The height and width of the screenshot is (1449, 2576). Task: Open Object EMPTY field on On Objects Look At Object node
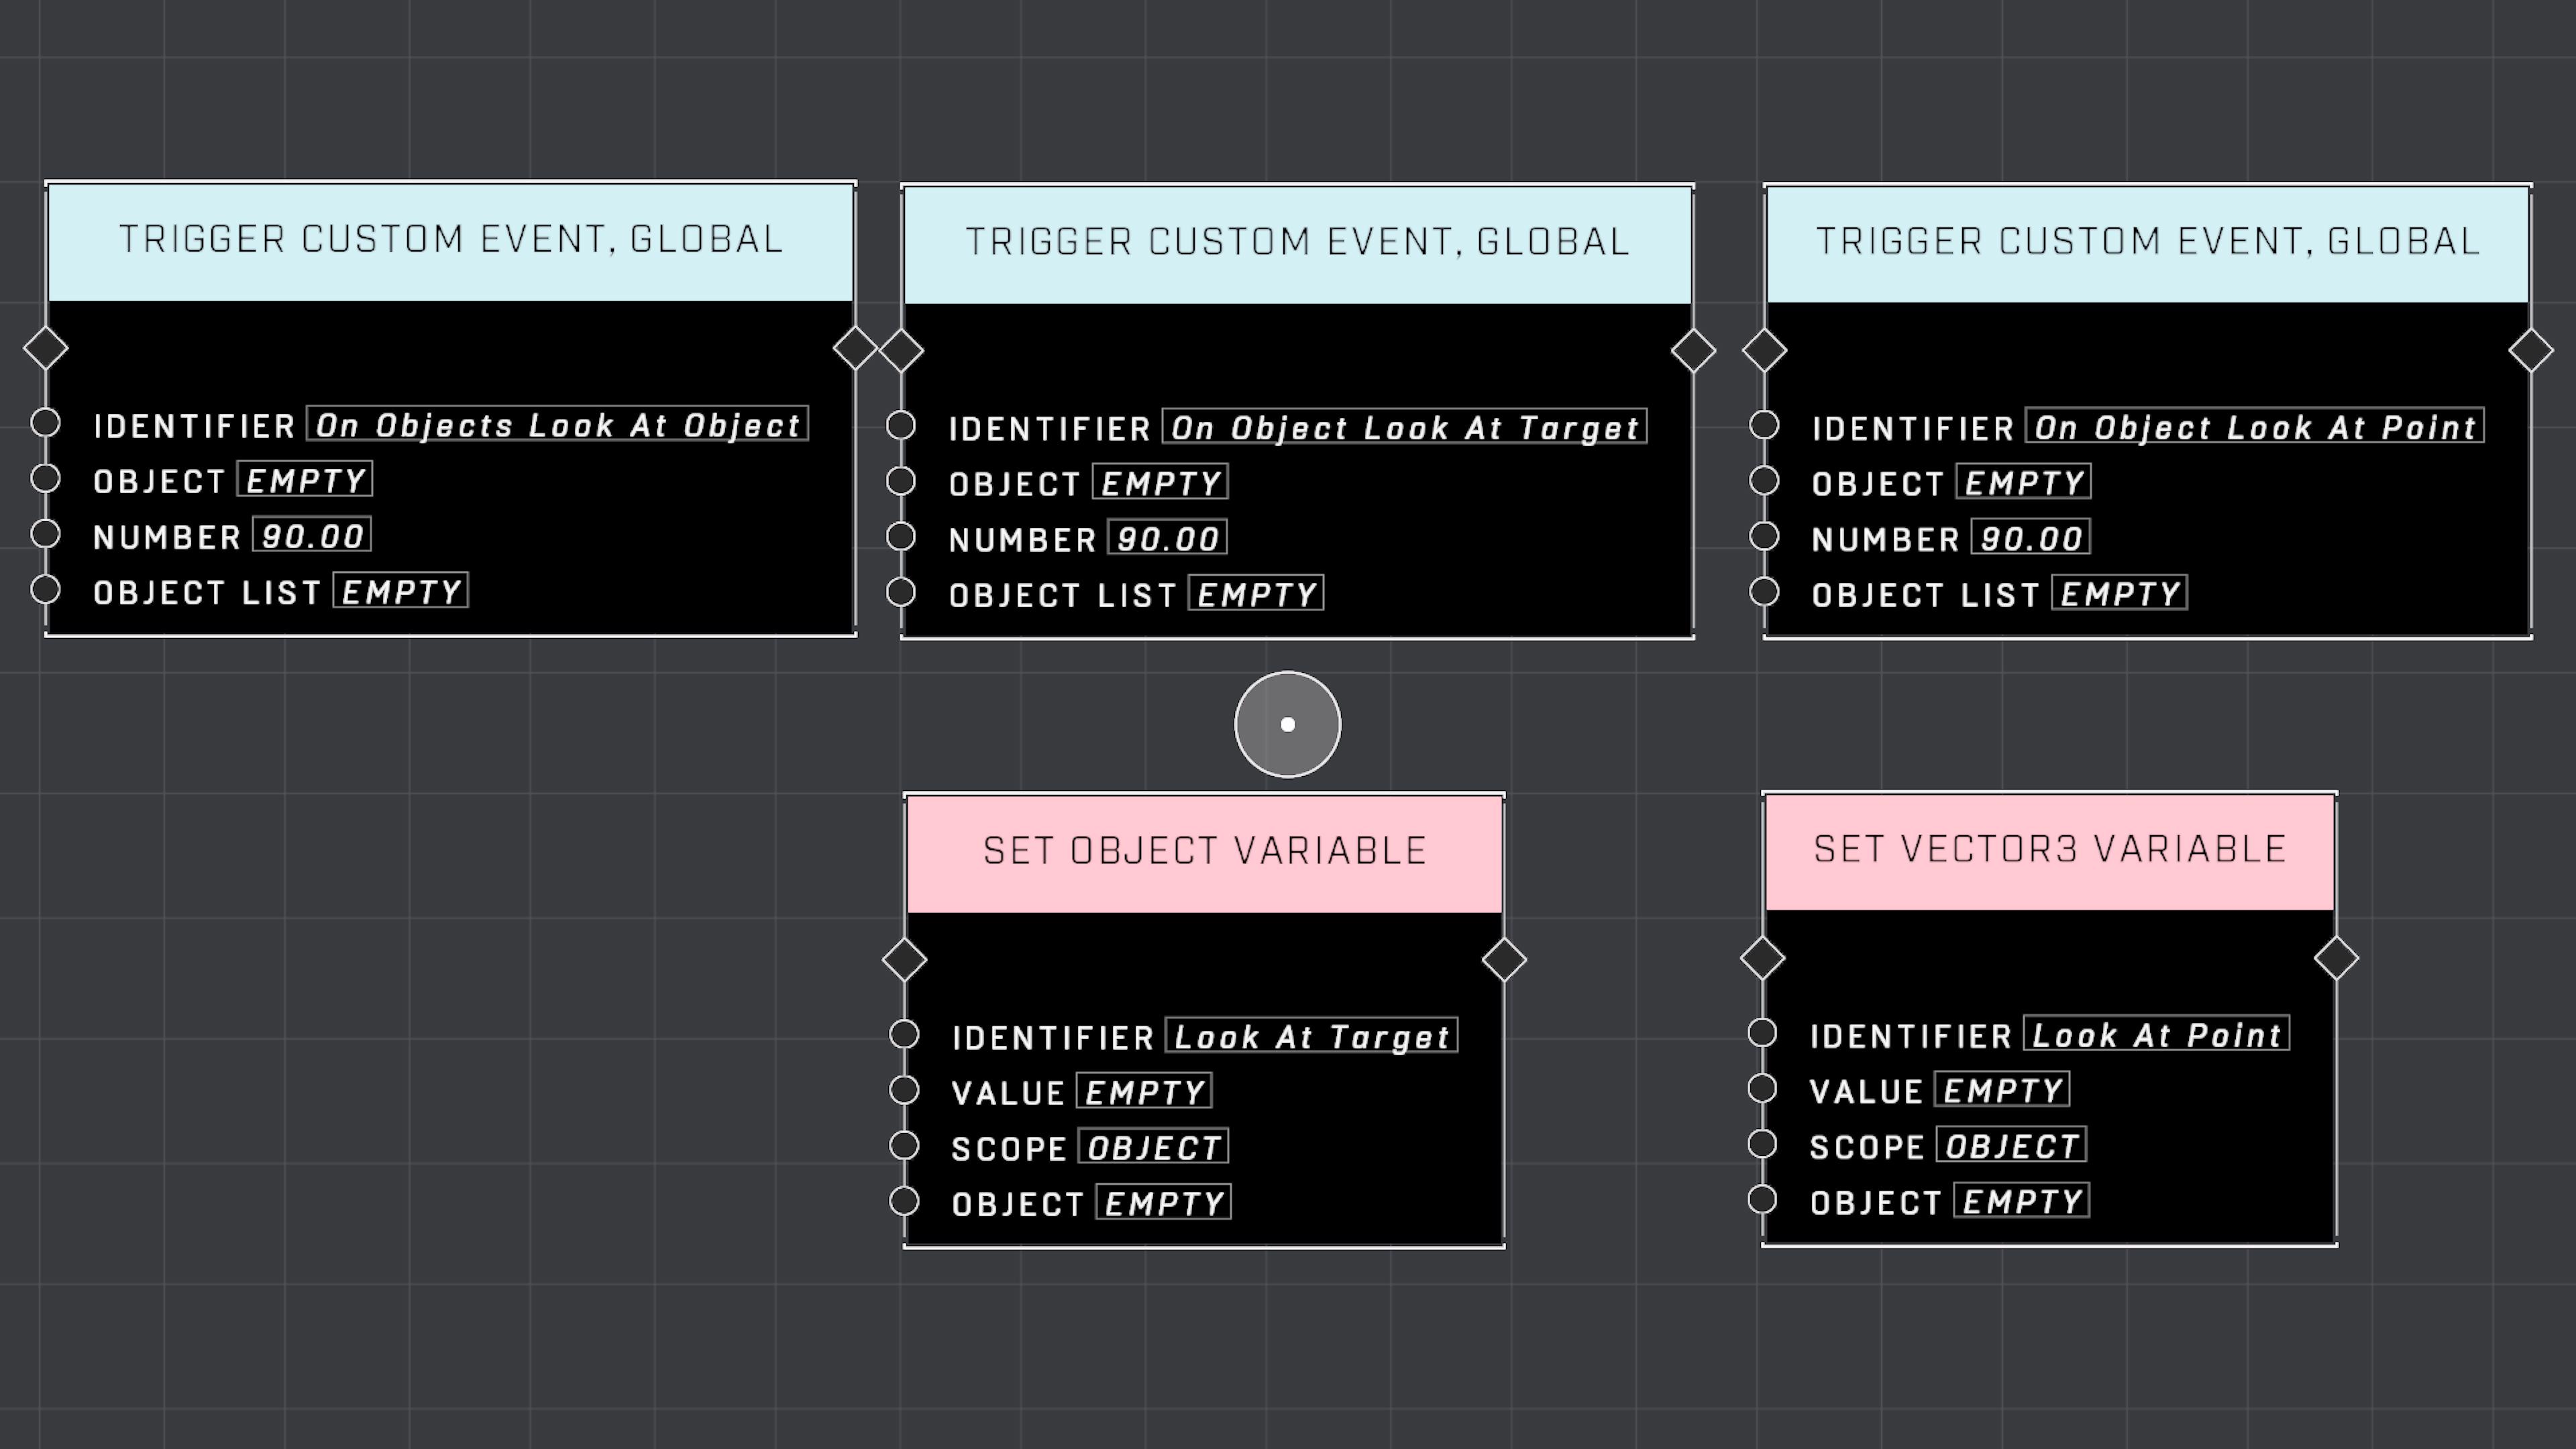[305, 480]
